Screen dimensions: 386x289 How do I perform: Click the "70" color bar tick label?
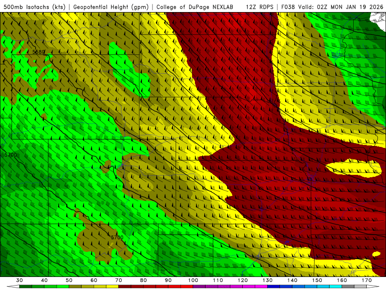click(119, 280)
